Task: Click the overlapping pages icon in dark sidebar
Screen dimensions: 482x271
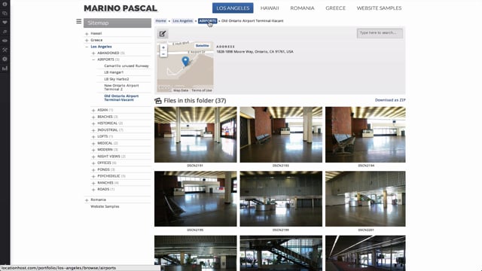Action: tap(5, 14)
